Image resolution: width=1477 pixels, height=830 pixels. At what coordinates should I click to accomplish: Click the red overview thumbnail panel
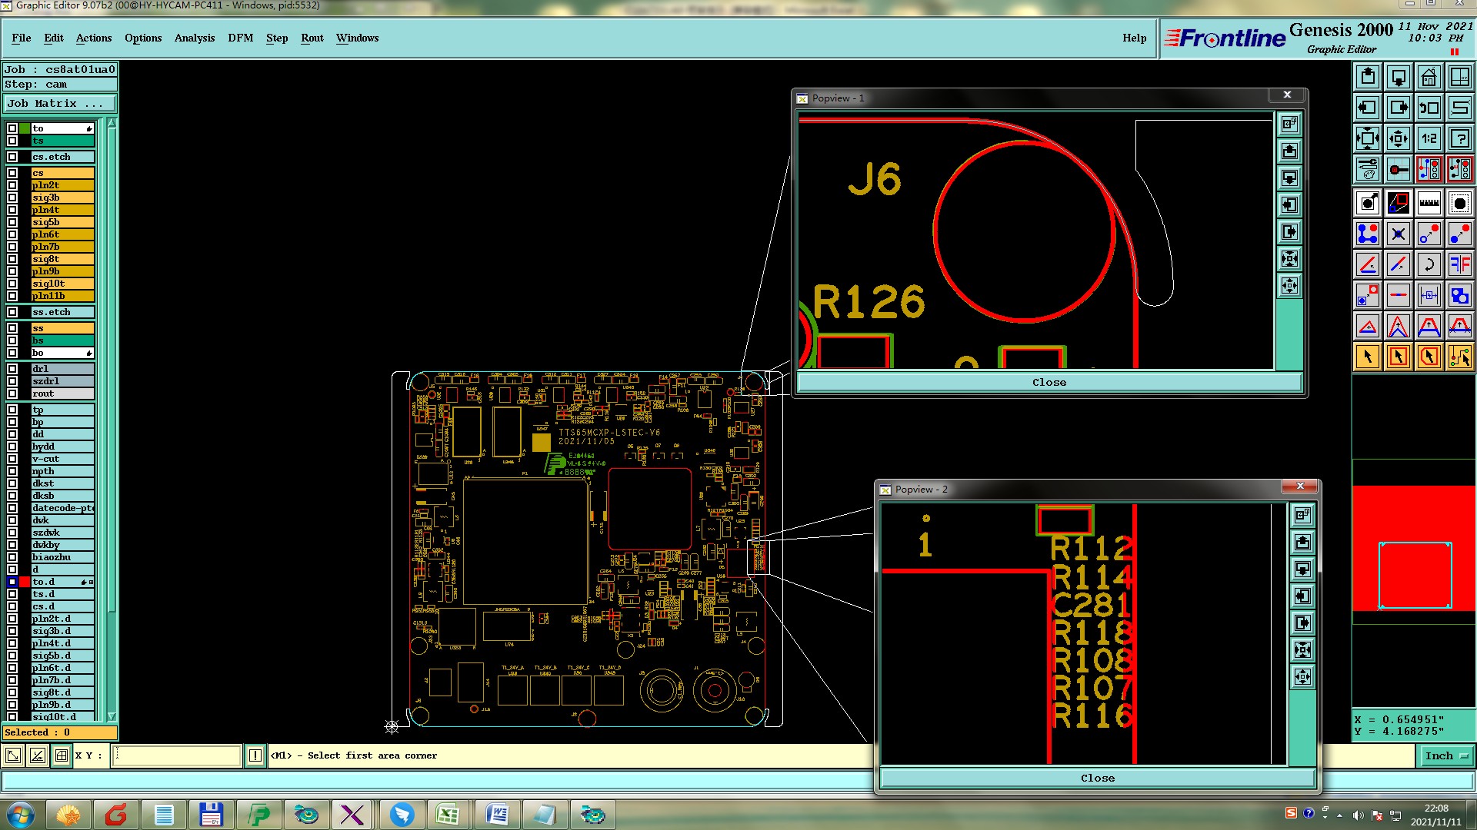click(1414, 549)
